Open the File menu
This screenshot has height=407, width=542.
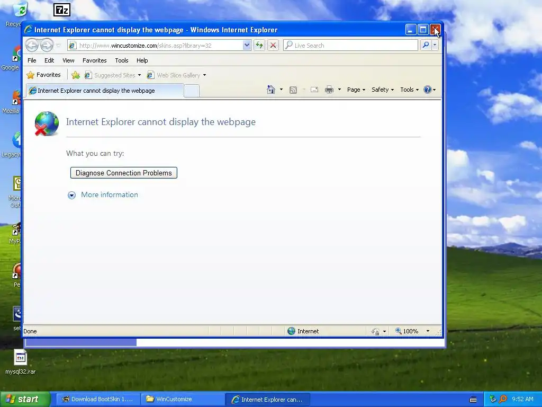pos(32,60)
